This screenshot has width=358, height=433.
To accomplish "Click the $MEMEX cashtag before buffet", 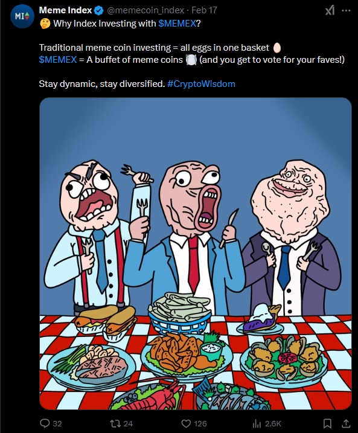I will point(58,60).
